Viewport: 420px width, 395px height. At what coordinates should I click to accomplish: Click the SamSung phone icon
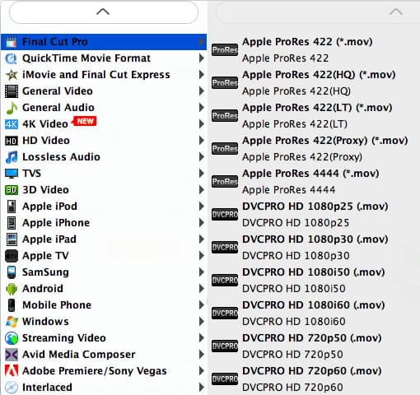click(12, 272)
